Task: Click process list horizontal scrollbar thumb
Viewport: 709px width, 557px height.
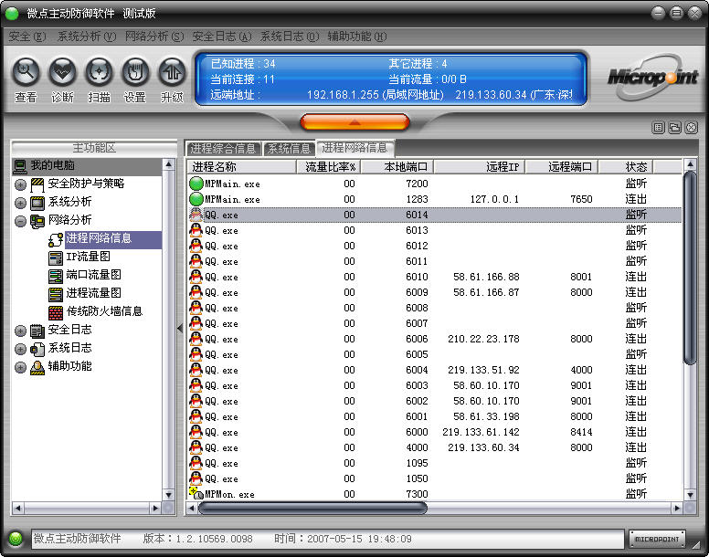Action: click(312, 509)
